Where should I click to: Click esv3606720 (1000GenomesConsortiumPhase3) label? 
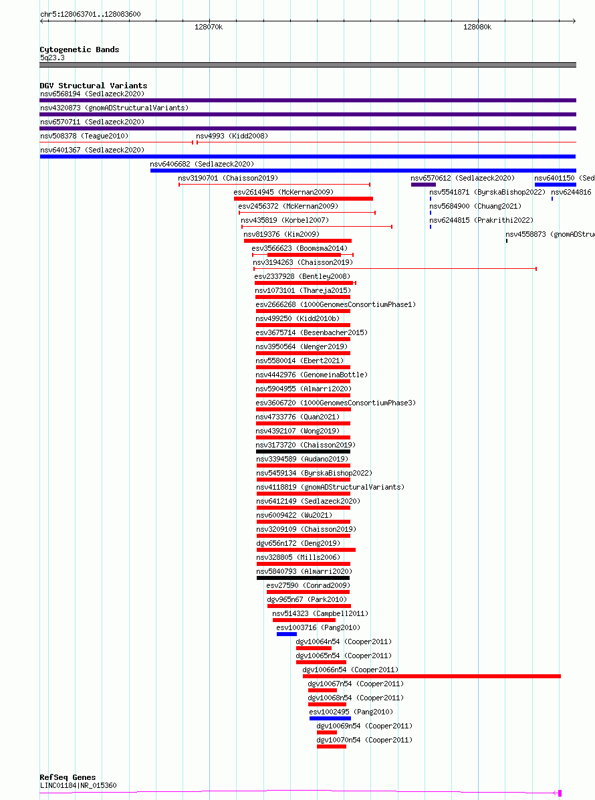(336, 403)
